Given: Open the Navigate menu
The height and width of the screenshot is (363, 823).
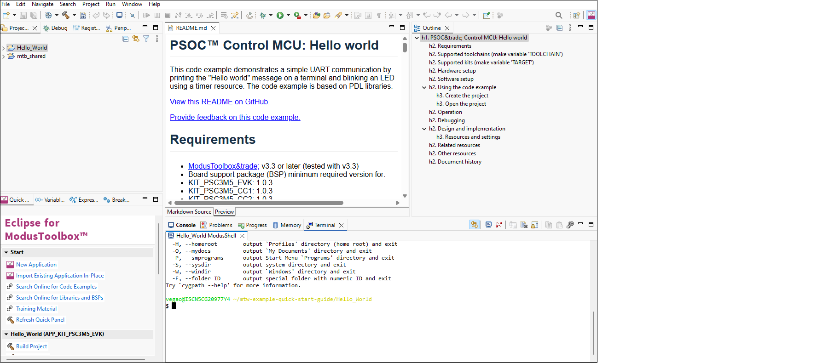Looking at the screenshot, I should tap(42, 4).
